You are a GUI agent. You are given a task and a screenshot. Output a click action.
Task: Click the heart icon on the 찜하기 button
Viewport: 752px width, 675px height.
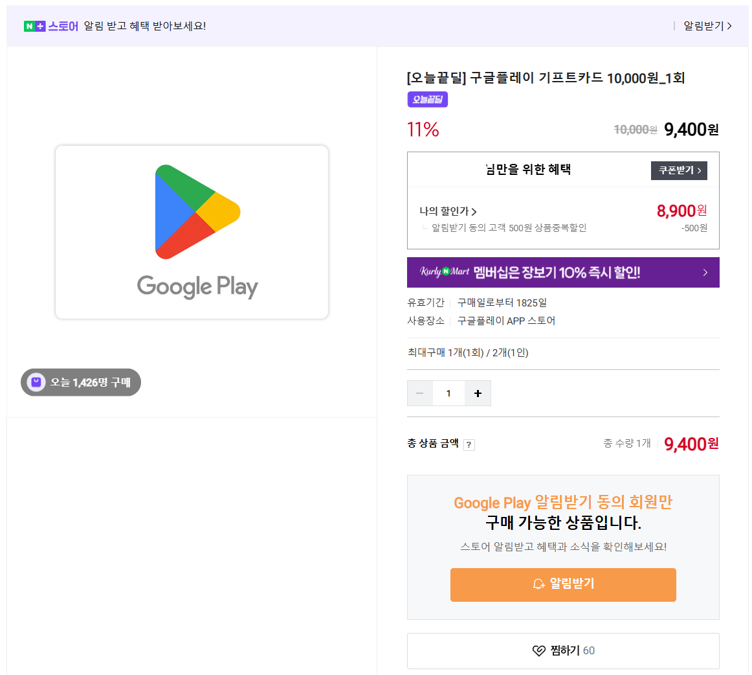pyautogui.click(x=539, y=651)
